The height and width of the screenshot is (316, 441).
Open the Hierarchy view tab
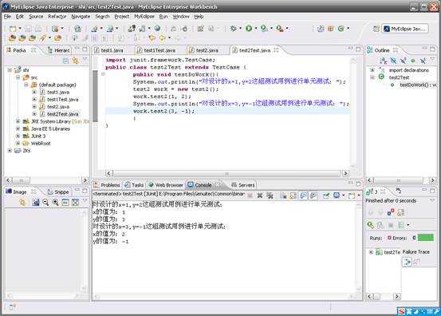click(59, 50)
